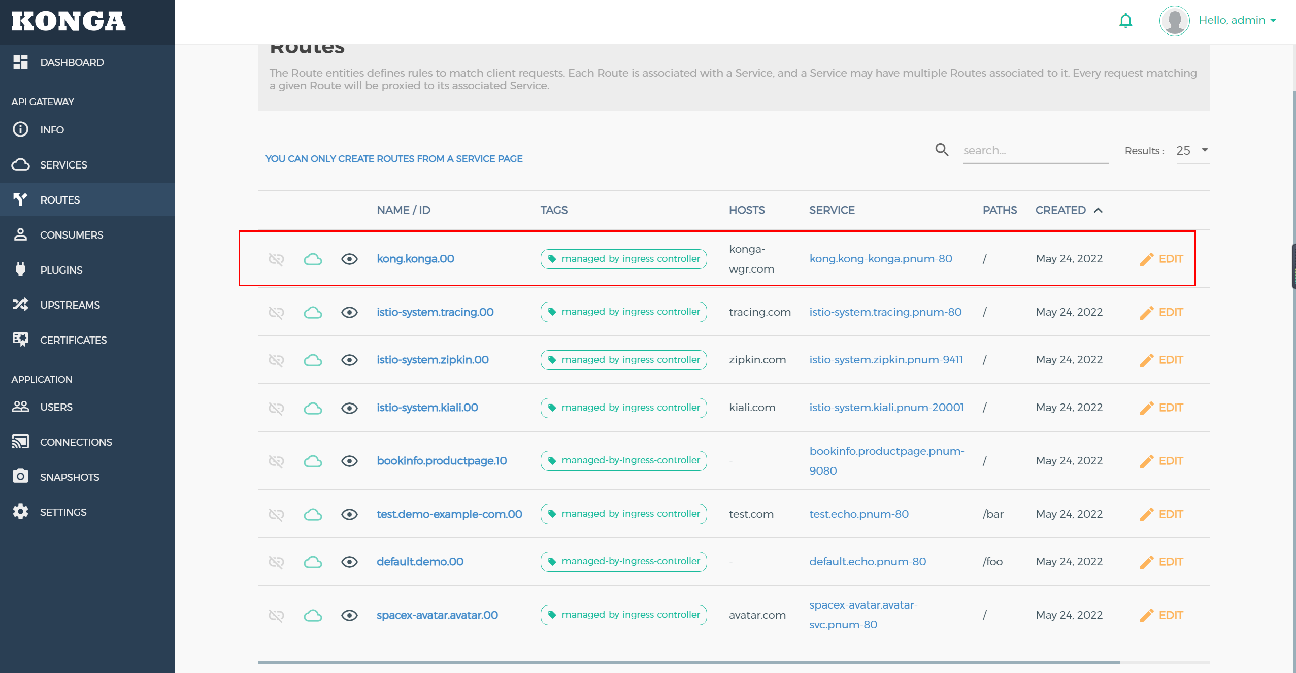Open Plugins in the sidebar
Viewport: 1296px width, 673px height.
[61, 270]
